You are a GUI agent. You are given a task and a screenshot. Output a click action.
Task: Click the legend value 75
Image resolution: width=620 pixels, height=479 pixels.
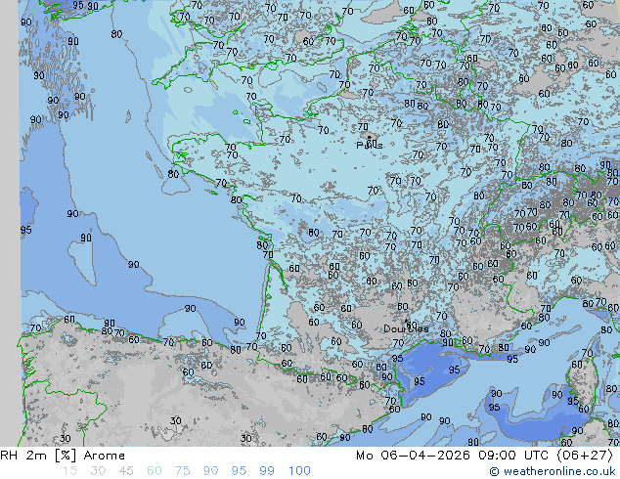click(182, 471)
